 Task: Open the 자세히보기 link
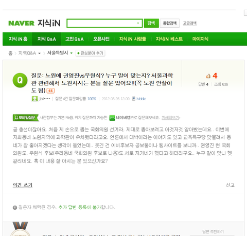pos(170,118)
